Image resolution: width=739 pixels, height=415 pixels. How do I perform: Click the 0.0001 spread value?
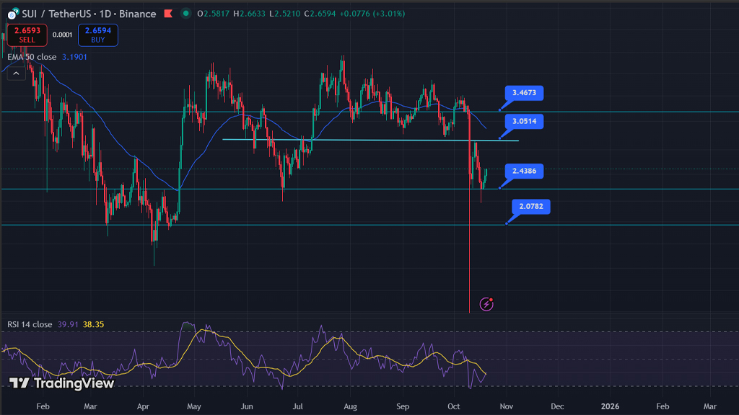pyautogui.click(x=63, y=35)
